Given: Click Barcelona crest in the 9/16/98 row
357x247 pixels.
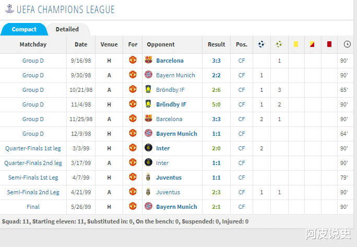Looking at the screenshot, I should point(148,61).
